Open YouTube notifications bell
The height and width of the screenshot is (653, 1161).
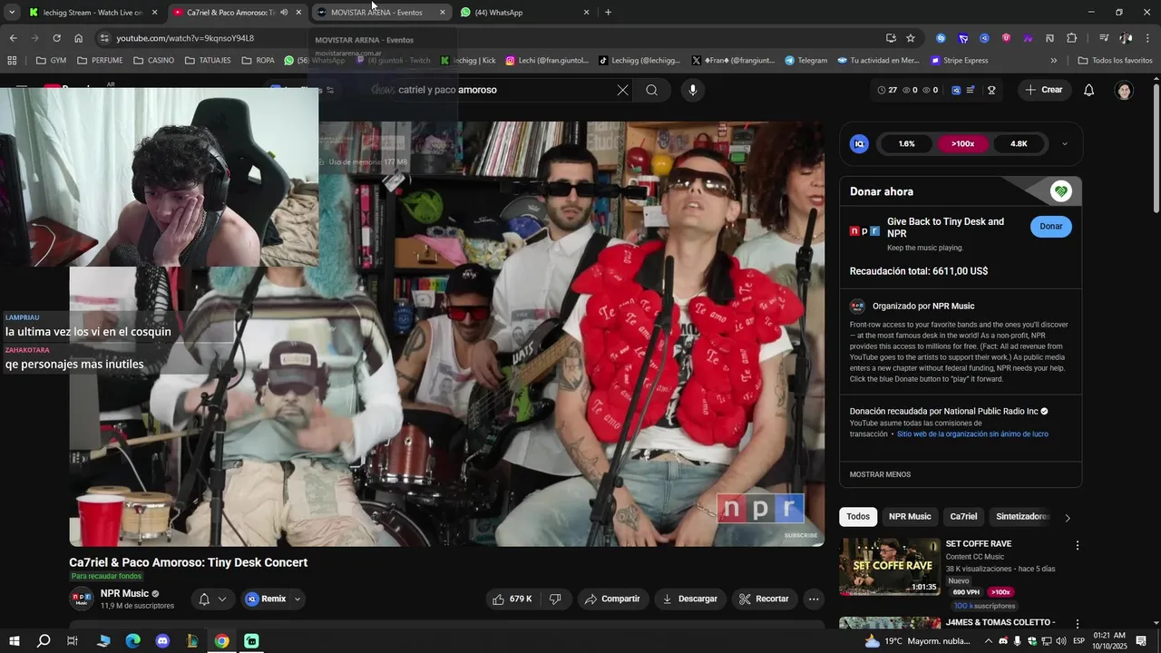click(x=1089, y=90)
